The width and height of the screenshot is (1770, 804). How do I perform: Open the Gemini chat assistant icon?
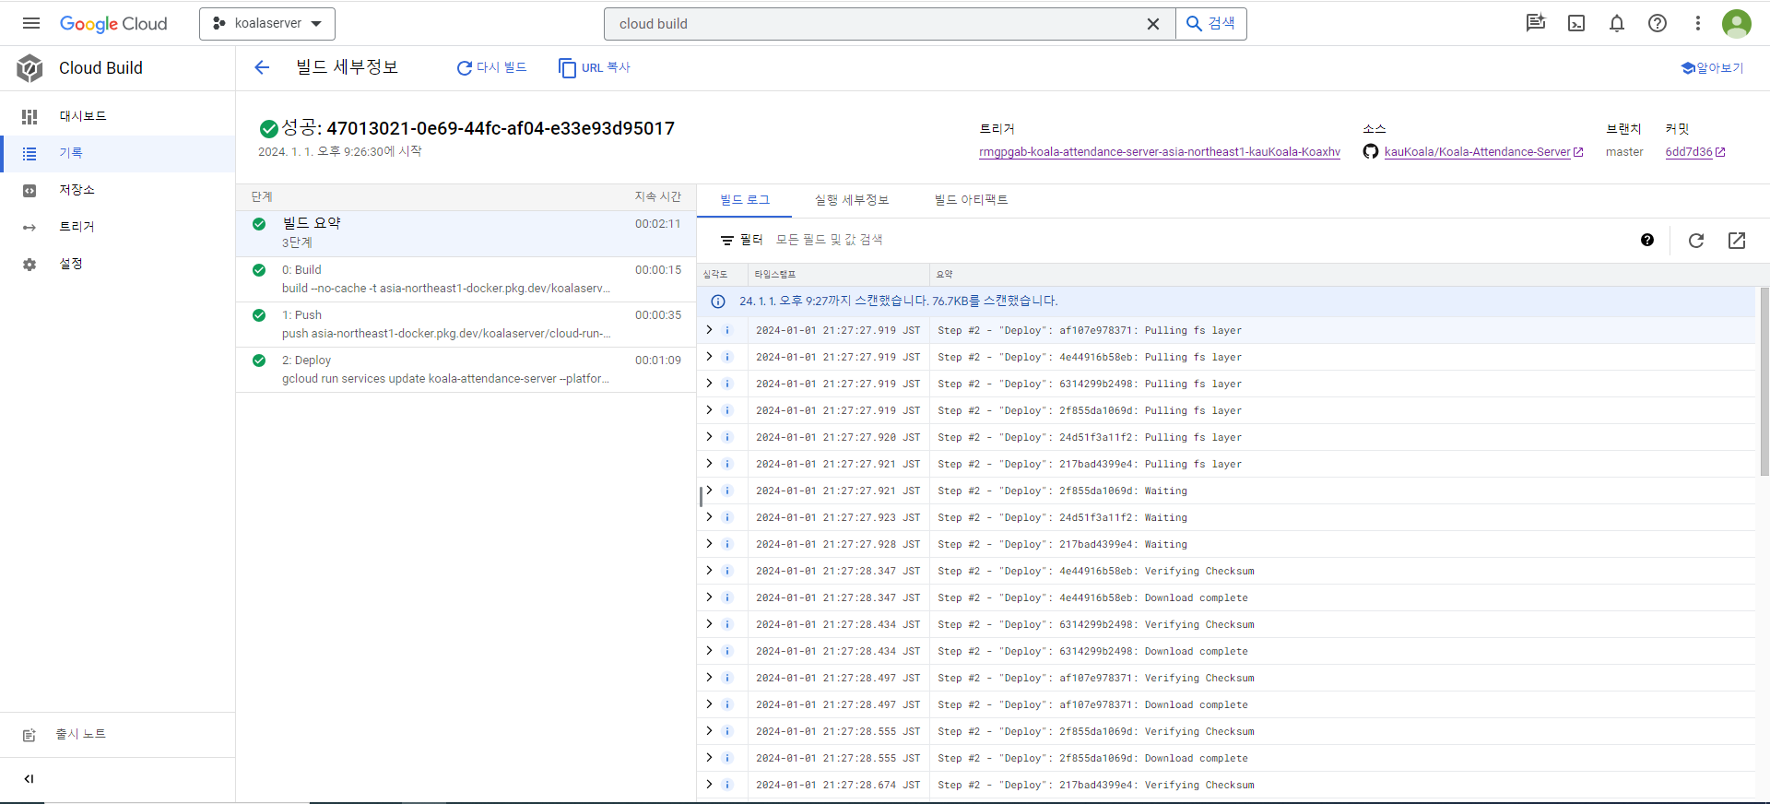tap(1536, 23)
